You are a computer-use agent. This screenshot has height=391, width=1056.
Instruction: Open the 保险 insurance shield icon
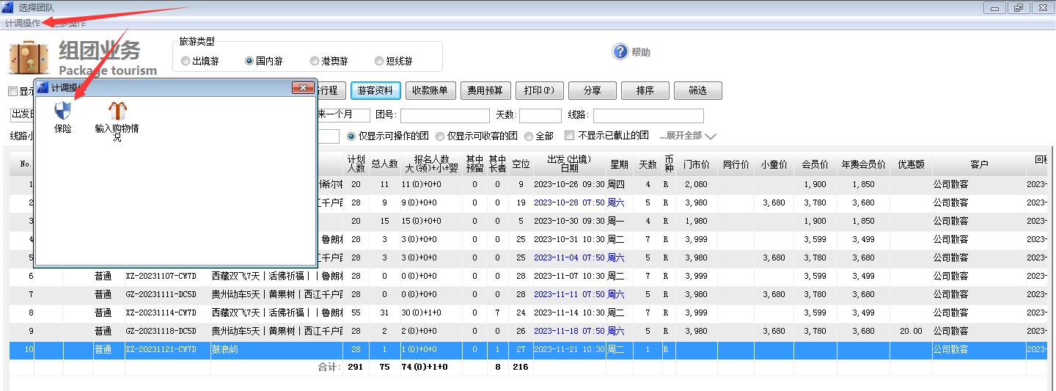click(63, 112)
